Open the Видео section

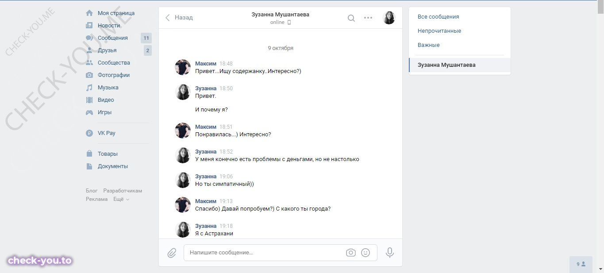pyautogui.click(x=106, y=100)
